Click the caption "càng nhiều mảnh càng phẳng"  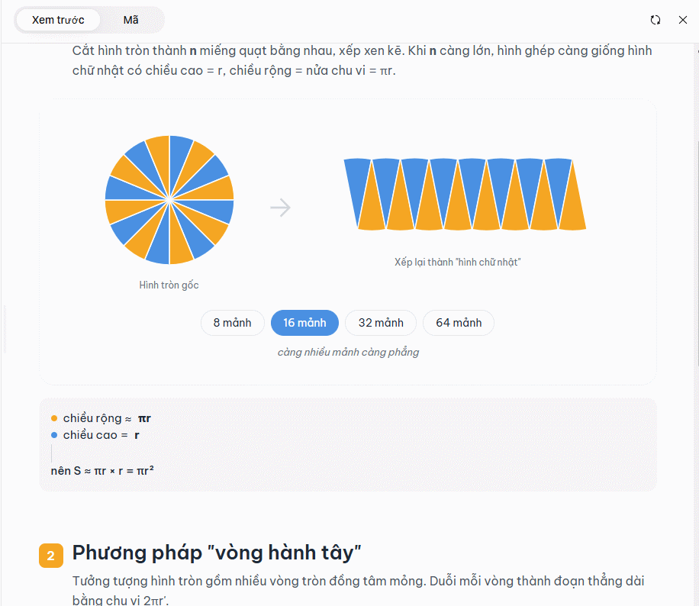coord(348,352)
